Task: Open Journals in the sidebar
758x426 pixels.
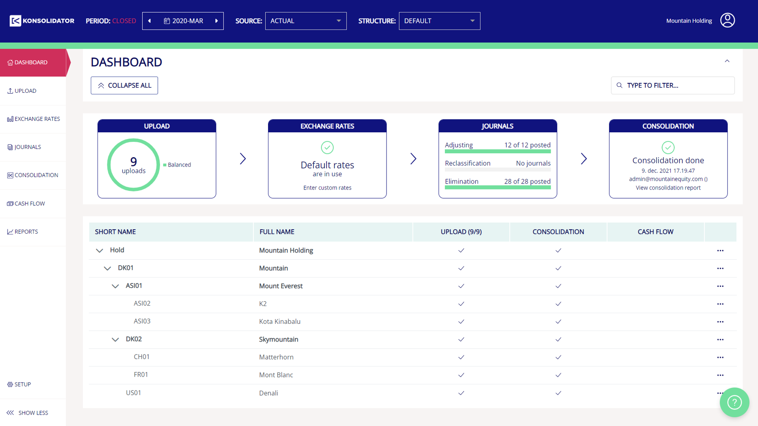Action: point(33,147)
